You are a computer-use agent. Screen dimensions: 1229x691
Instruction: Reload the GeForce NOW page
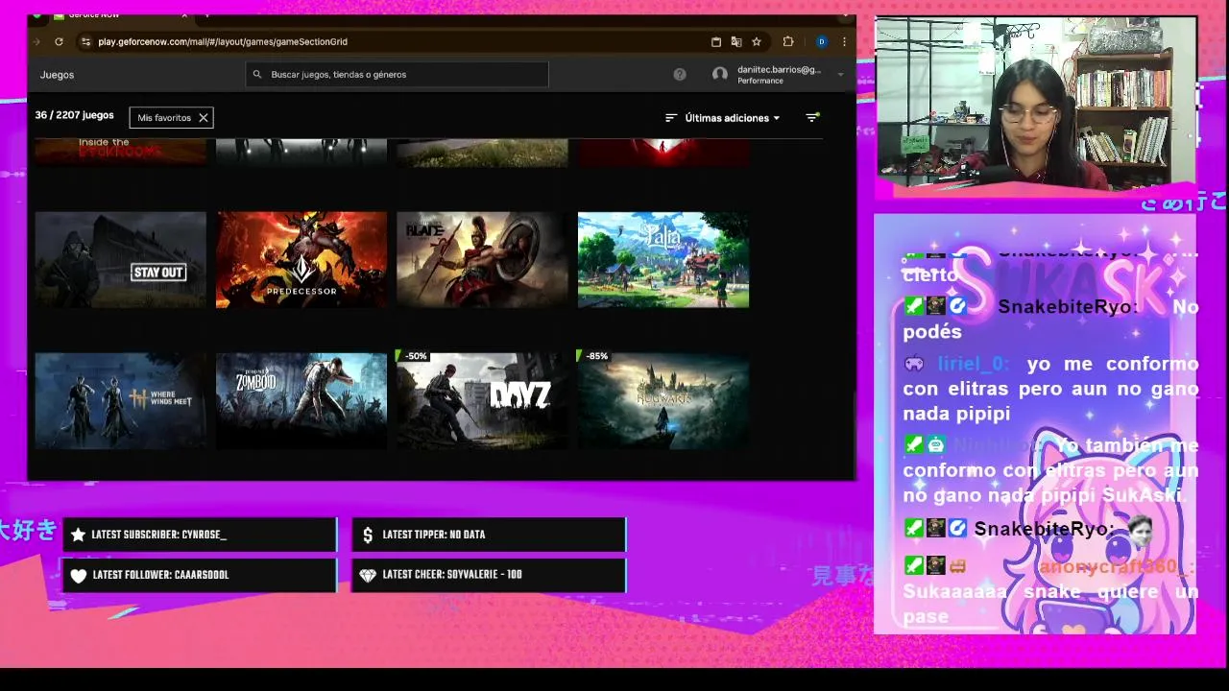[59, 41]
